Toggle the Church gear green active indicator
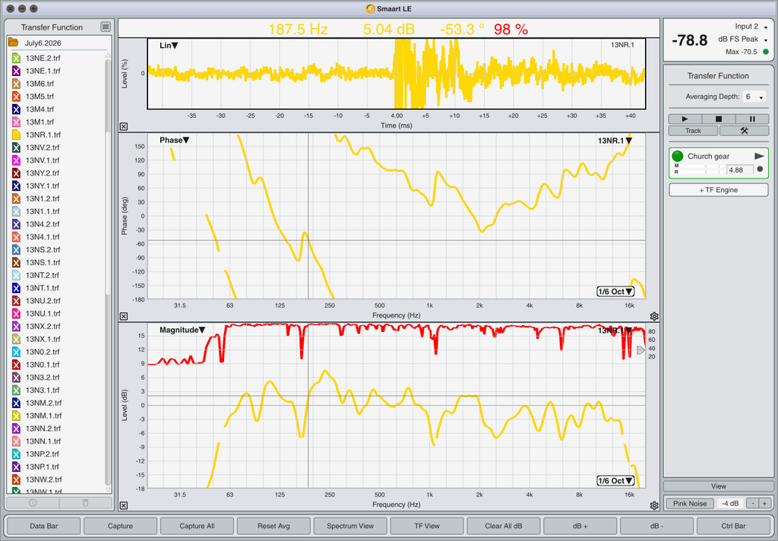Viewport: 778px width, 541px height. (x=677, y=157)
